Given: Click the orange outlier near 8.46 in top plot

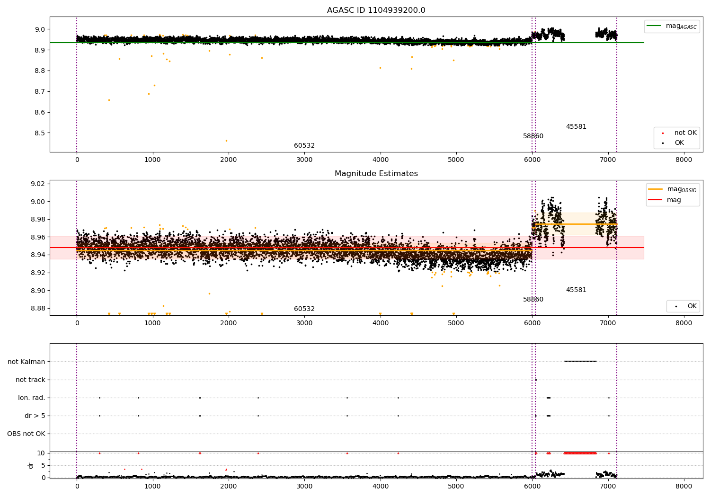Looking at the screenshot, I should (226, 141).
